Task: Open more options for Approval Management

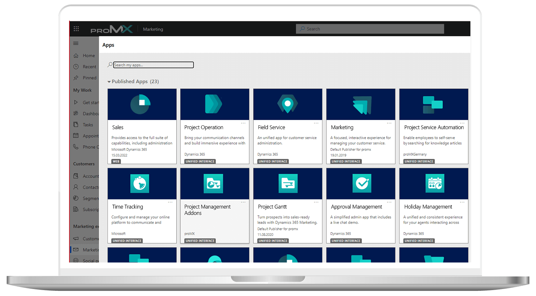Action: pyautogui.click(x=389, y=202)
